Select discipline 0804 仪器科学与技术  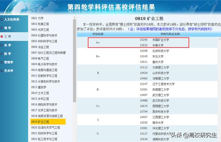[x=44, y=35]
